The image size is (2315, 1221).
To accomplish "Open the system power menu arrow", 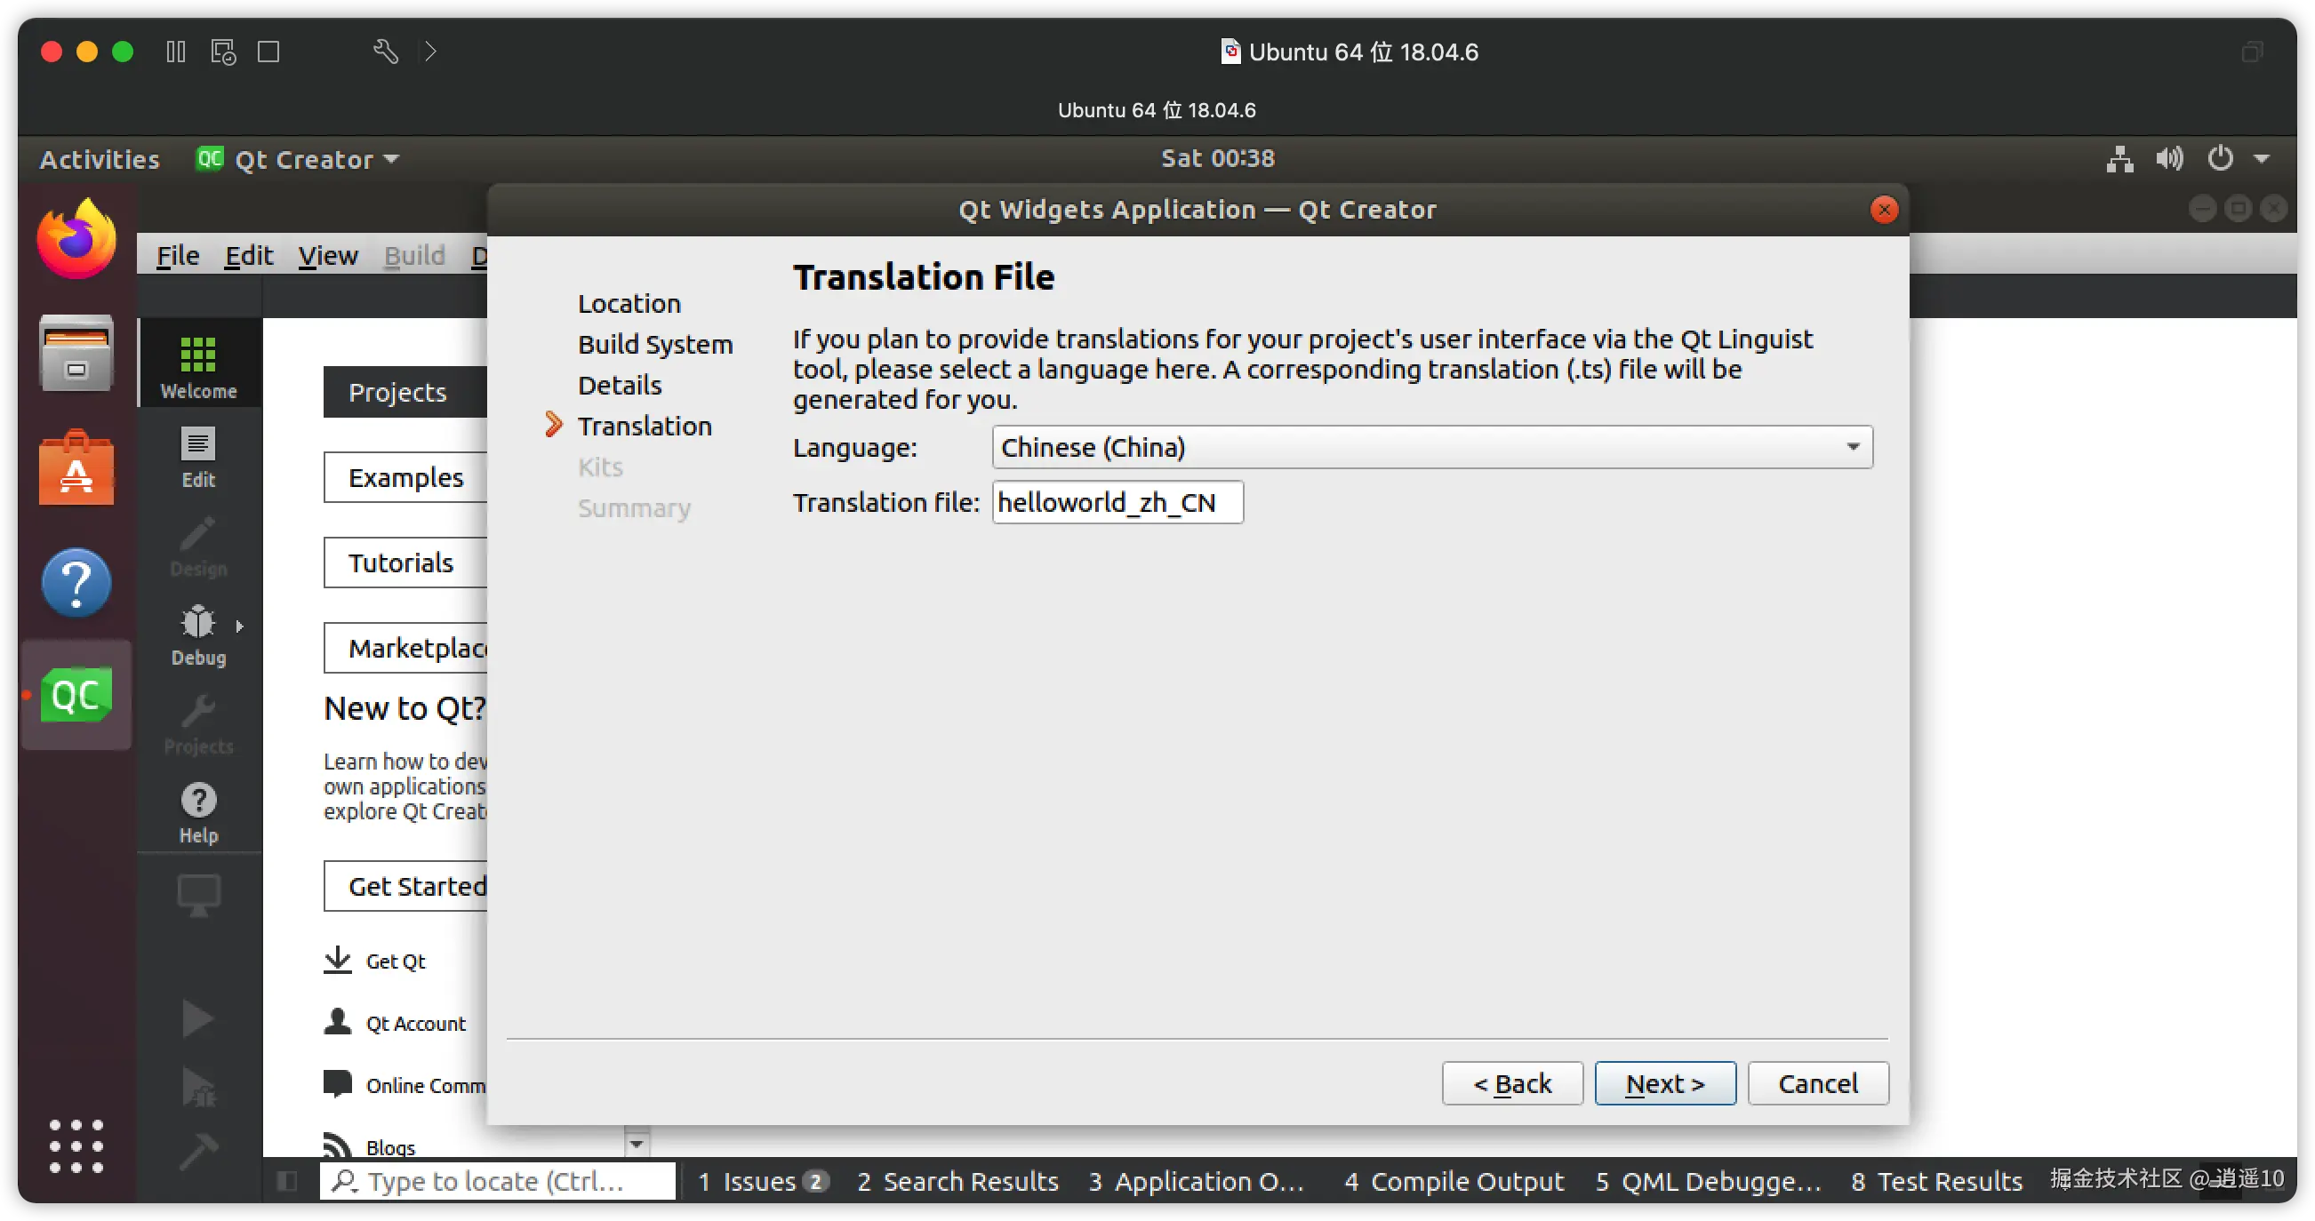I will pyautogui.click(x=2262, y=159).
